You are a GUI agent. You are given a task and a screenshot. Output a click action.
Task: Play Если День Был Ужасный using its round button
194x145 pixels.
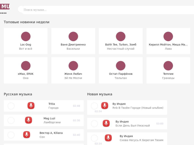point(94,123)
